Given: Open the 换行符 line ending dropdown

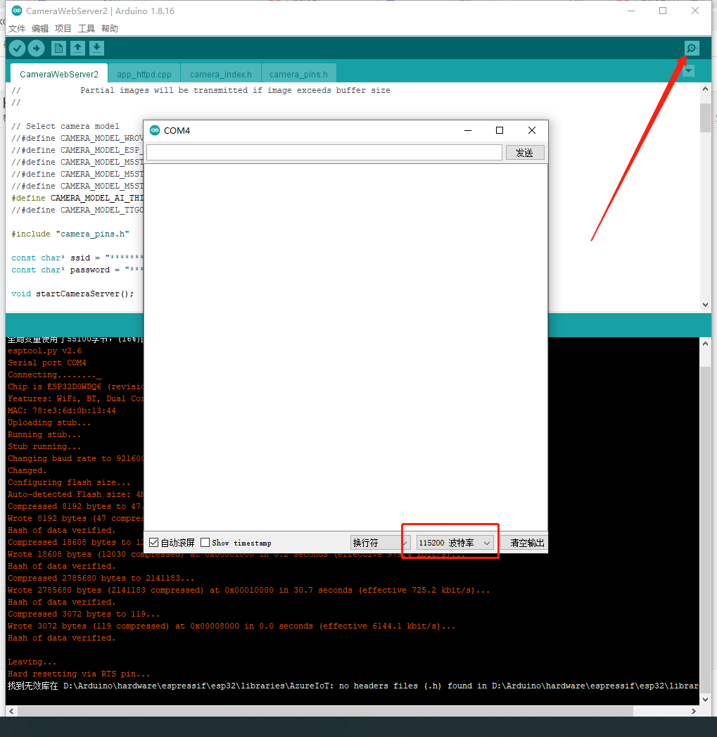Looking at the screenshot, I should coord(379,542).
